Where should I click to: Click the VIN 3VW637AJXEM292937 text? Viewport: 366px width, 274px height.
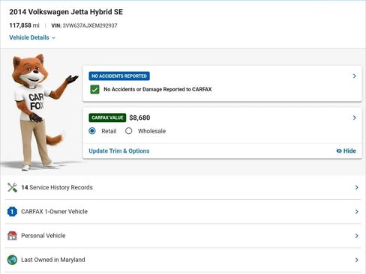(84, 25)
